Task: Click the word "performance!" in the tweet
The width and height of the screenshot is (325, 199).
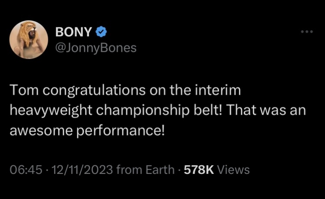Action: (x=121, y=132)
